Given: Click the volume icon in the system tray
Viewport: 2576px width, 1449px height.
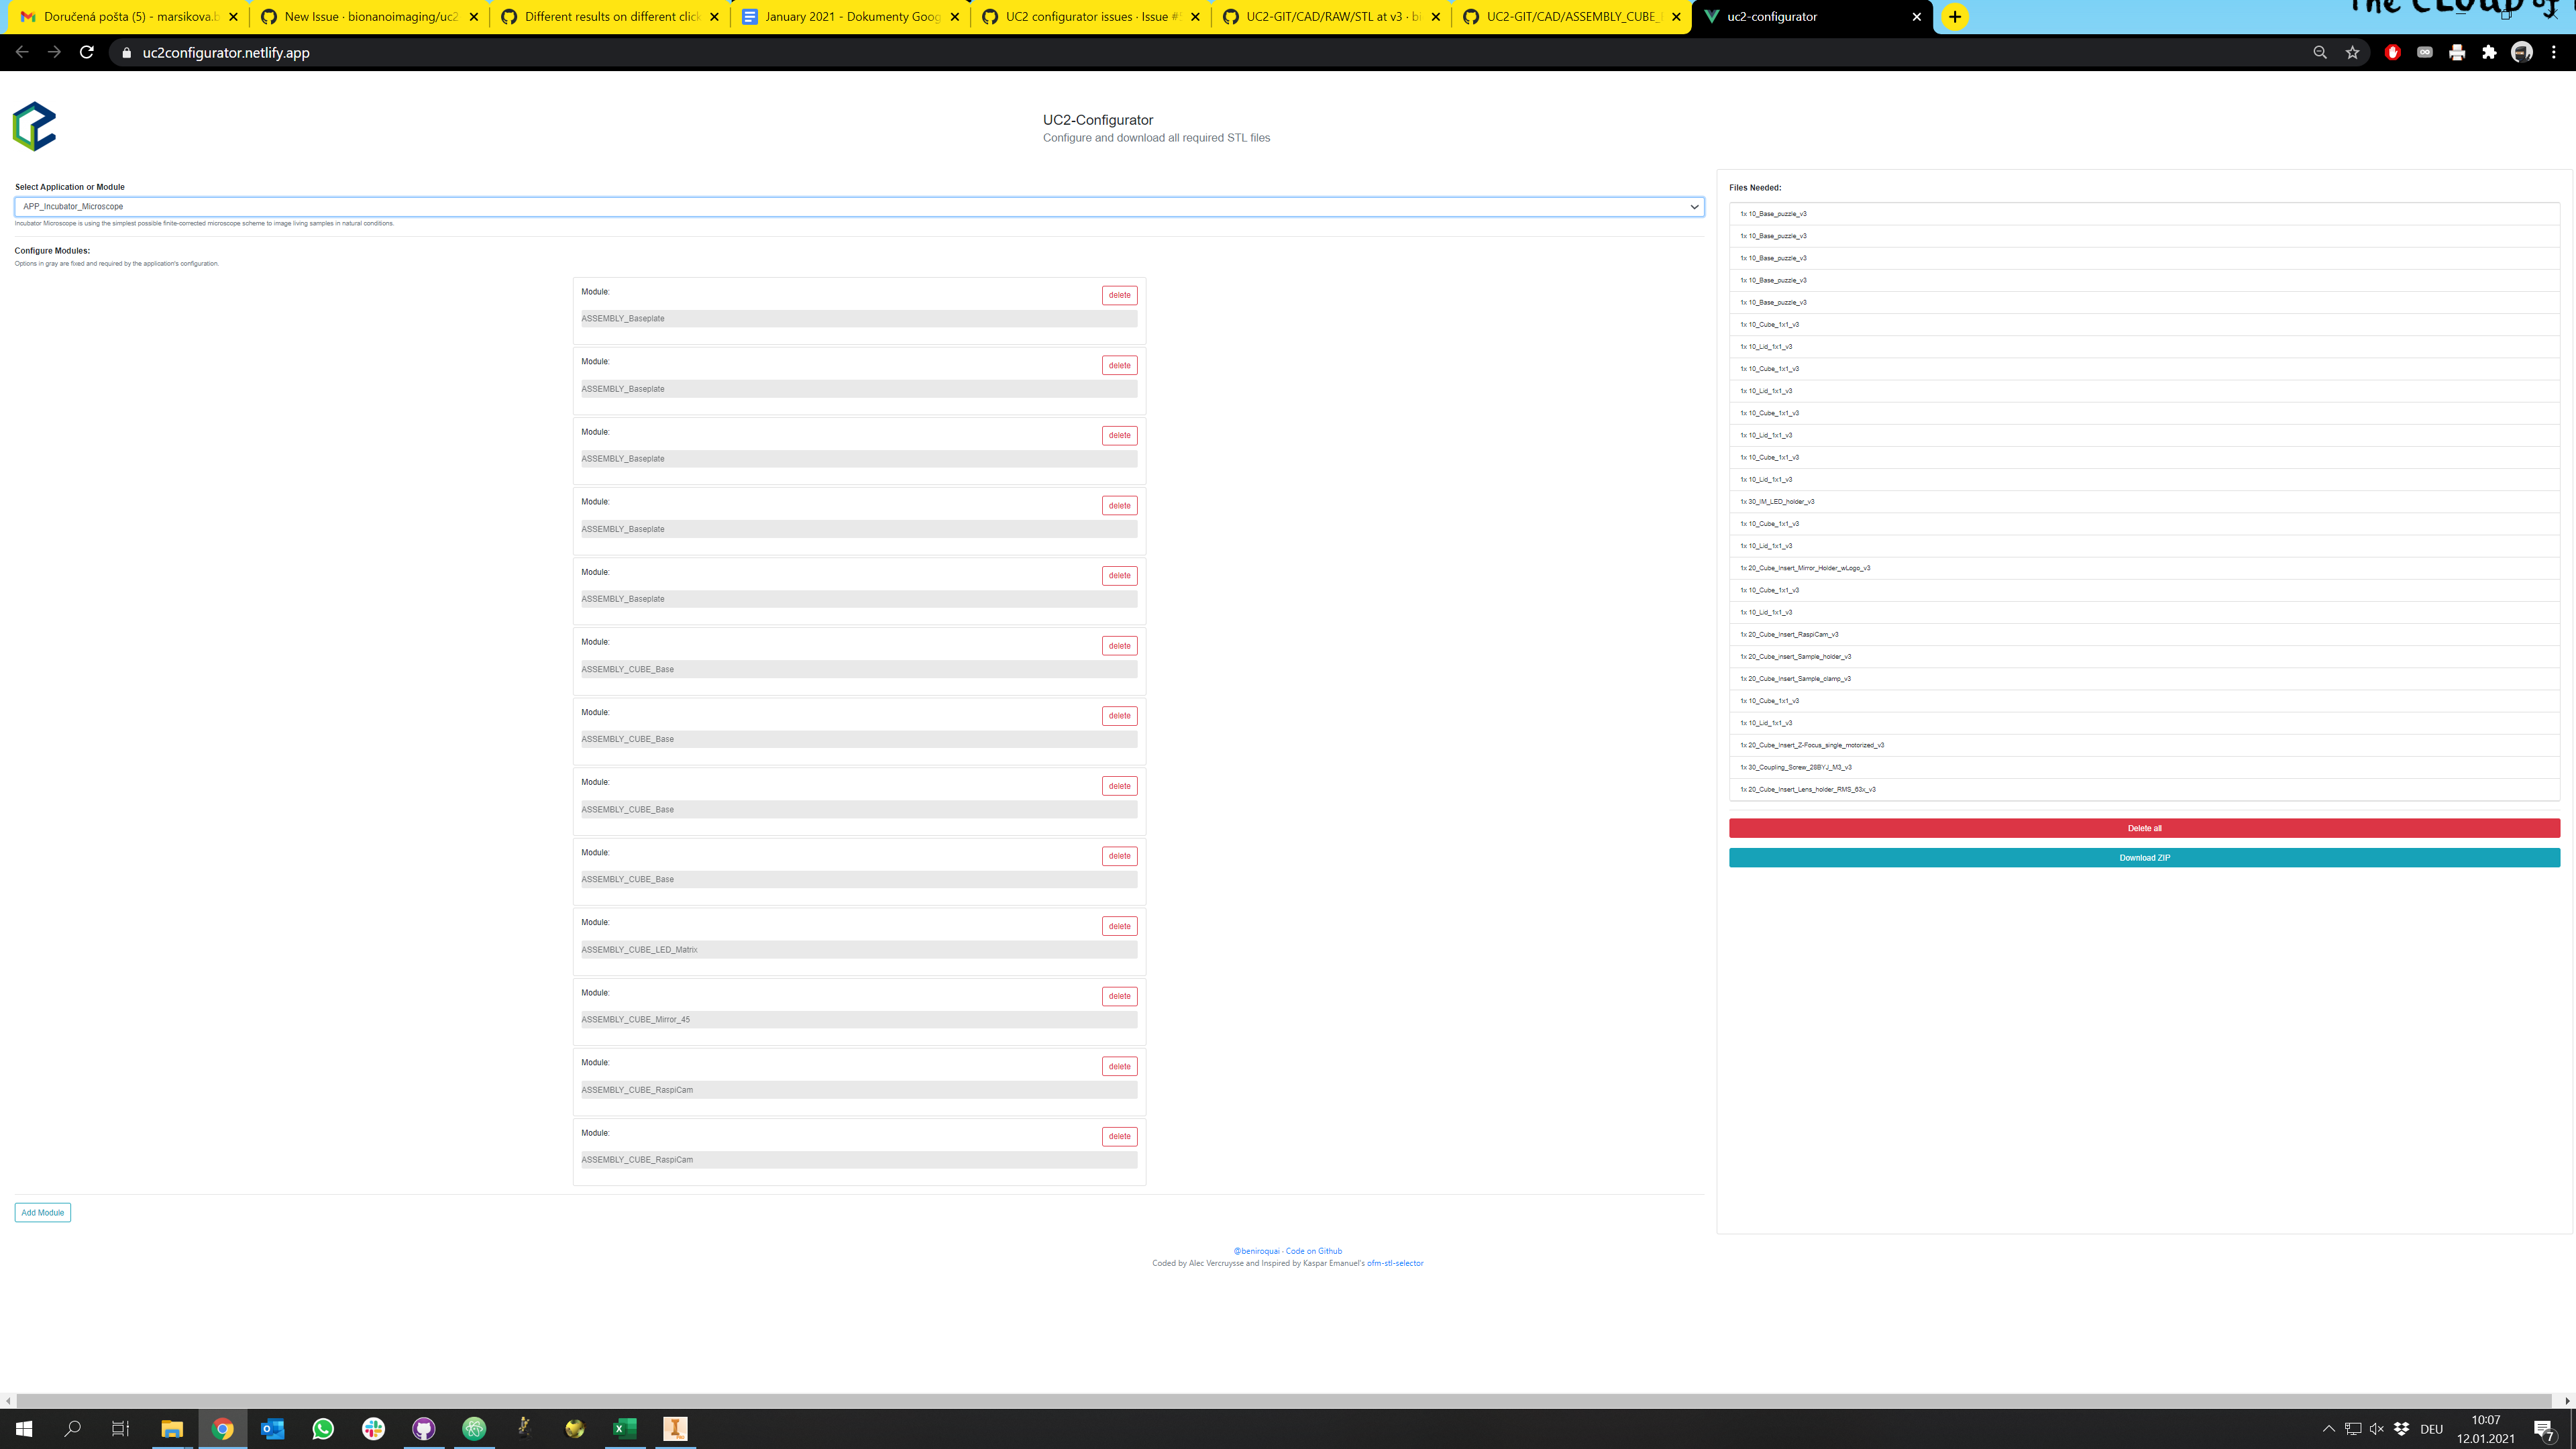Looking at the screenshot, I should pyautogui.click(x=2376, y=1429).
